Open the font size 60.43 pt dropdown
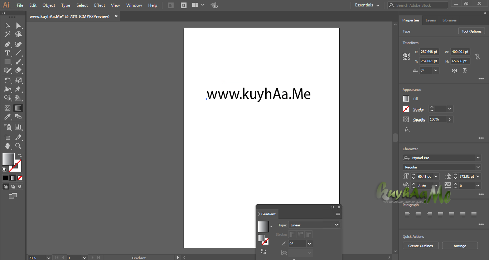This screenshot has height=260, width=489. pos(436,176)
